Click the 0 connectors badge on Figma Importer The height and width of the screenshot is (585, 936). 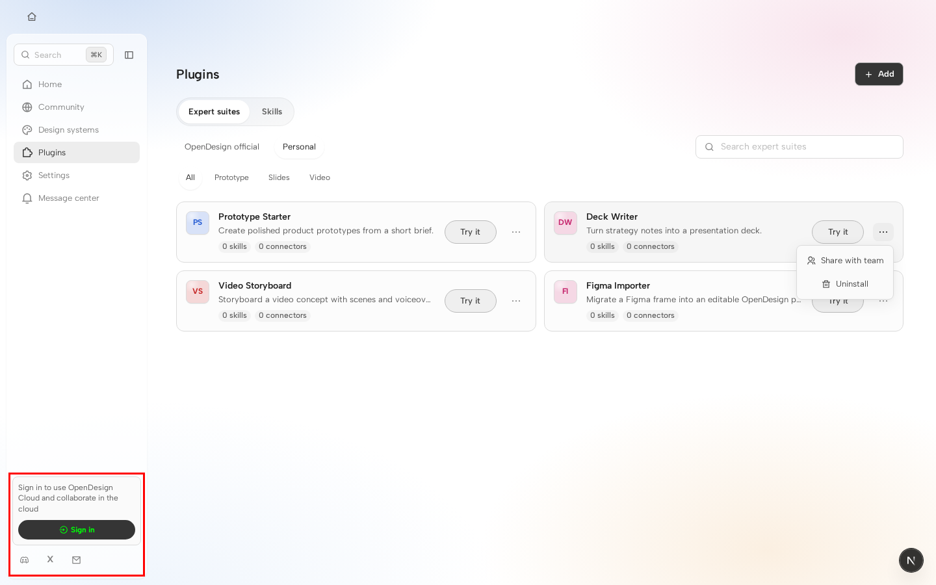point(651,316)
